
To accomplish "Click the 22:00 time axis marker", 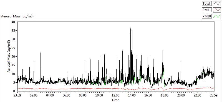I will click(198, 95).
